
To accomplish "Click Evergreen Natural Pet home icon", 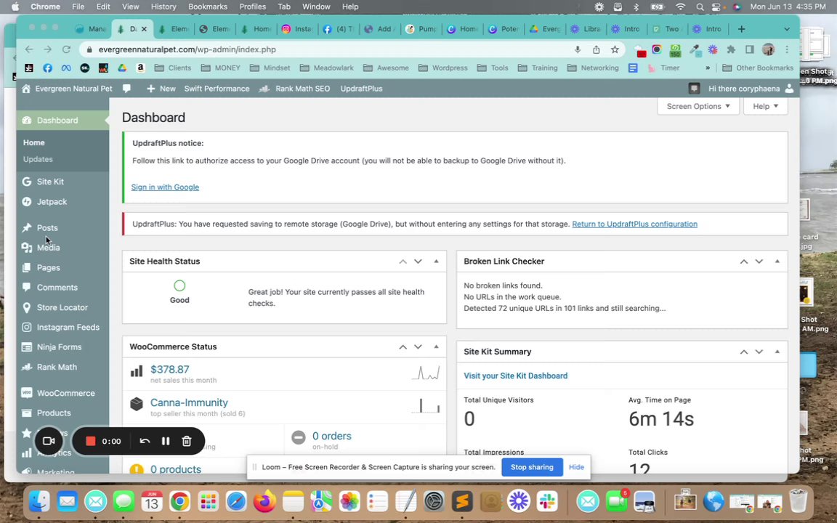I will coord(26,89).
